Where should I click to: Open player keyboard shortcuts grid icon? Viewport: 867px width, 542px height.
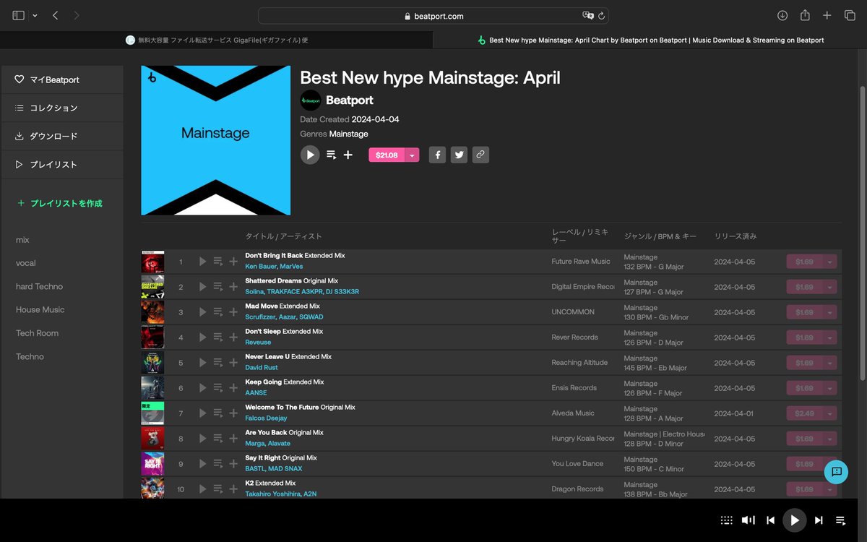(726, 520)
